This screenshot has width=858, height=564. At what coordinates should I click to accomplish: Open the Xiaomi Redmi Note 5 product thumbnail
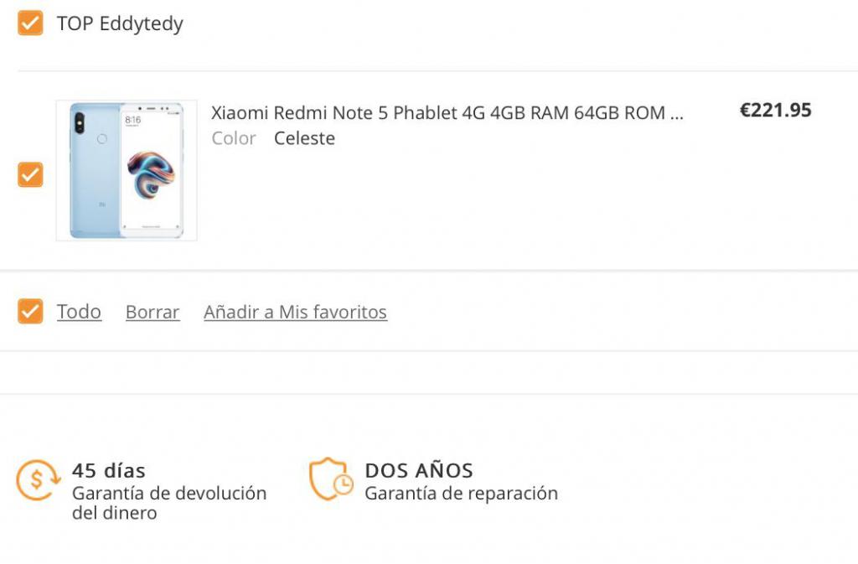pyautogui.click(x=127, y=170)
